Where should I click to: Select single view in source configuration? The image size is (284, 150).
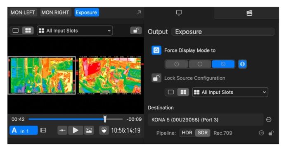click(x=171, y=92)
